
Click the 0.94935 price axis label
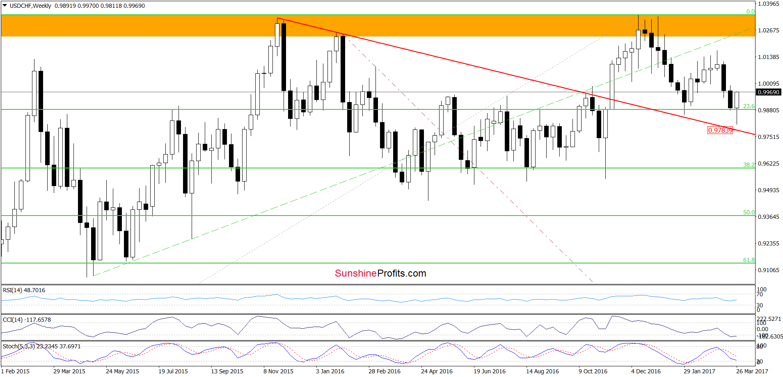coord(768,190)
